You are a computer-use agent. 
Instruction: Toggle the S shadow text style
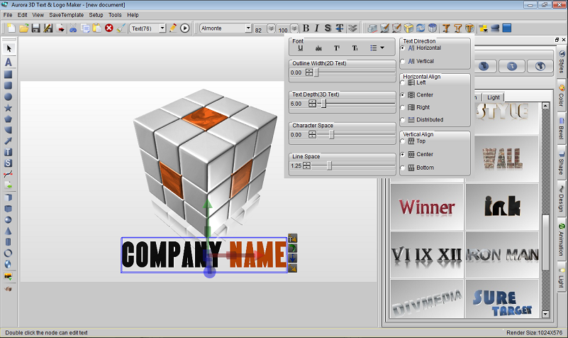point(328,28)
